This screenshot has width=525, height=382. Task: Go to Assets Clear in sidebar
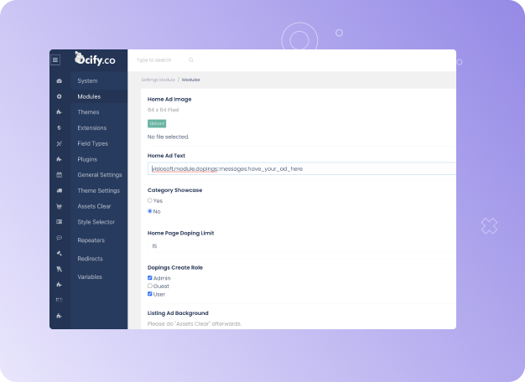tap(94, 206)
